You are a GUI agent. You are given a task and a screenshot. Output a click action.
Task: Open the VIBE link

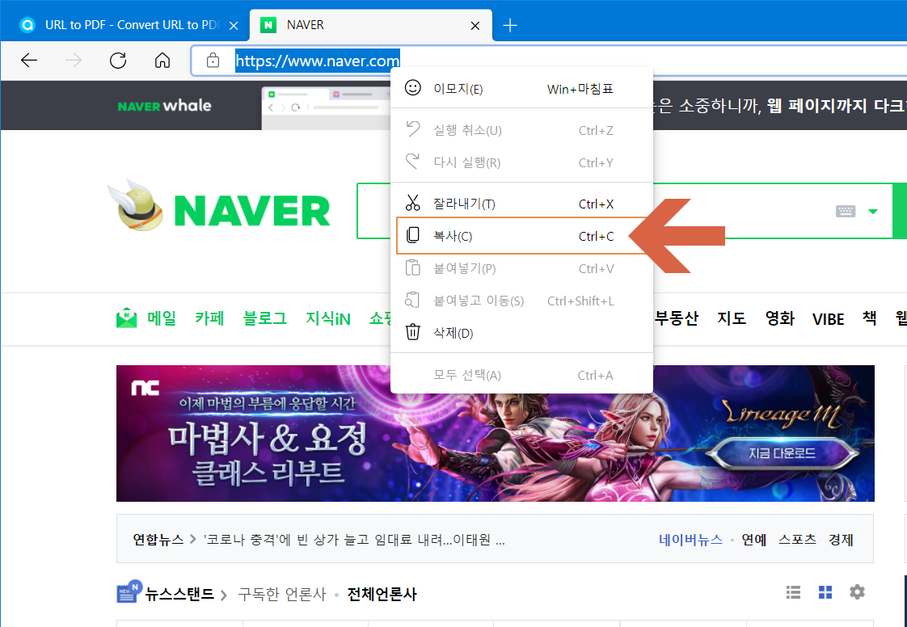(x=829, y=318)
